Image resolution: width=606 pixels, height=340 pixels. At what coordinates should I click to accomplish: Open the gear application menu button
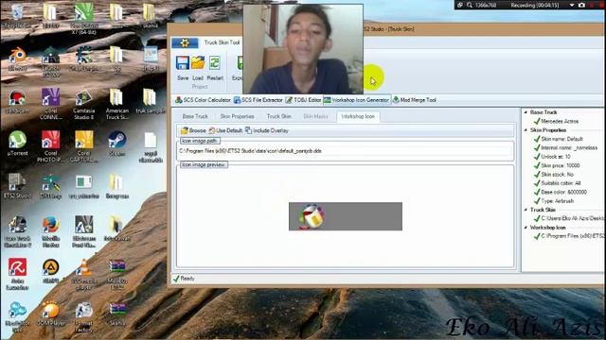pos(185,42)
